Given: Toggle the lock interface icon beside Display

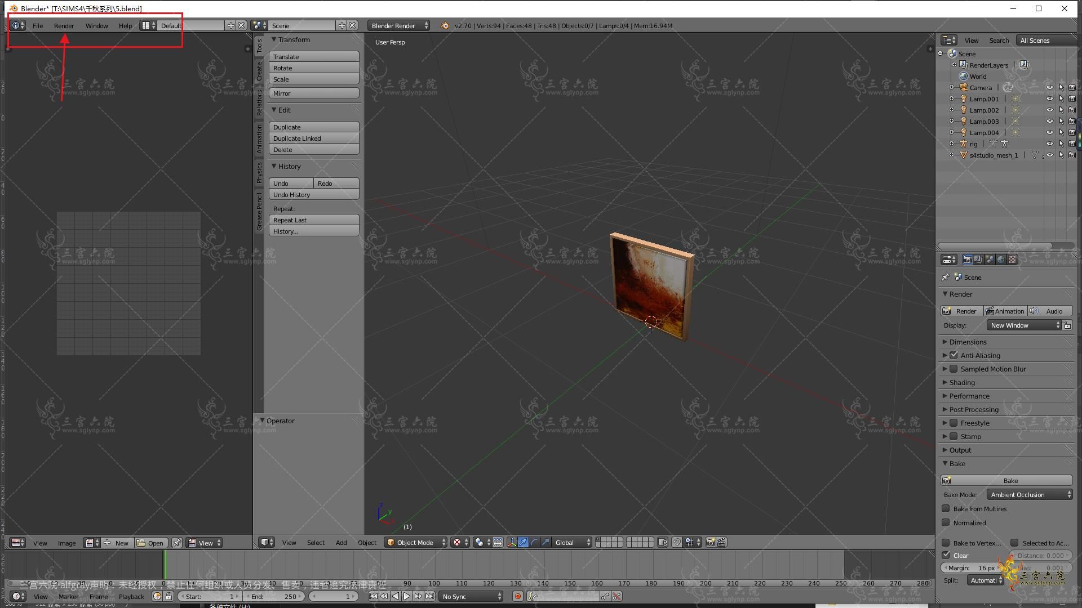Looking at the screenshot, I should coord(1067,325).
